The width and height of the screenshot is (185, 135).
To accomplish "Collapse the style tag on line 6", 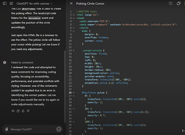I will [x=74, y=28].
